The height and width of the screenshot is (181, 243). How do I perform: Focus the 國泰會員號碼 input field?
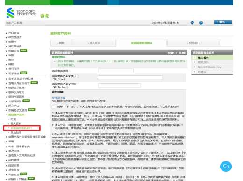click(x=115, y=71)
